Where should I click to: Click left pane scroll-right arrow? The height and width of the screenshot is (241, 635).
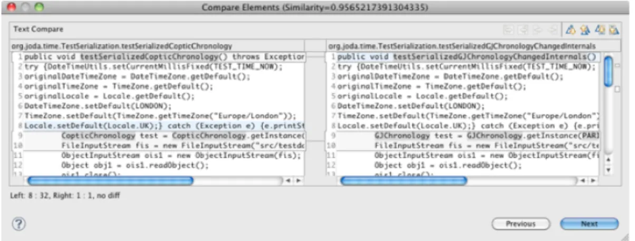pos(298,180)
